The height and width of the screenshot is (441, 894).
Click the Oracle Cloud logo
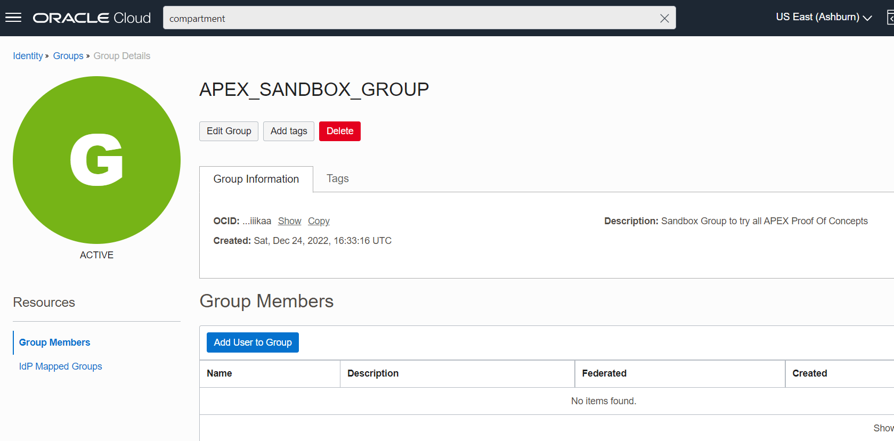pyautogui.click(x=92, y=18)
